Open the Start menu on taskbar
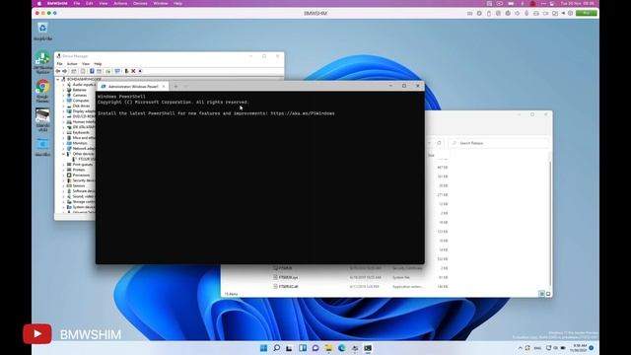The width and height of the screenshot is (631, 355). (263, 348)
